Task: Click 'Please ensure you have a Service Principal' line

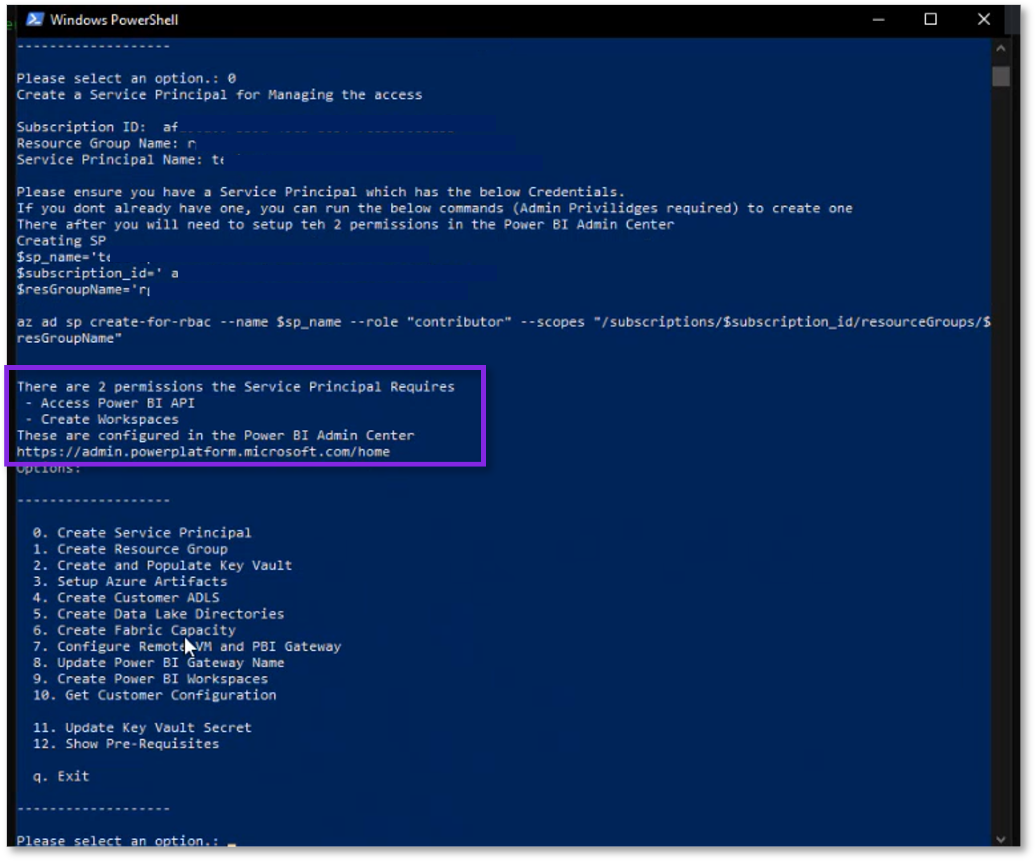Action: 321,191
